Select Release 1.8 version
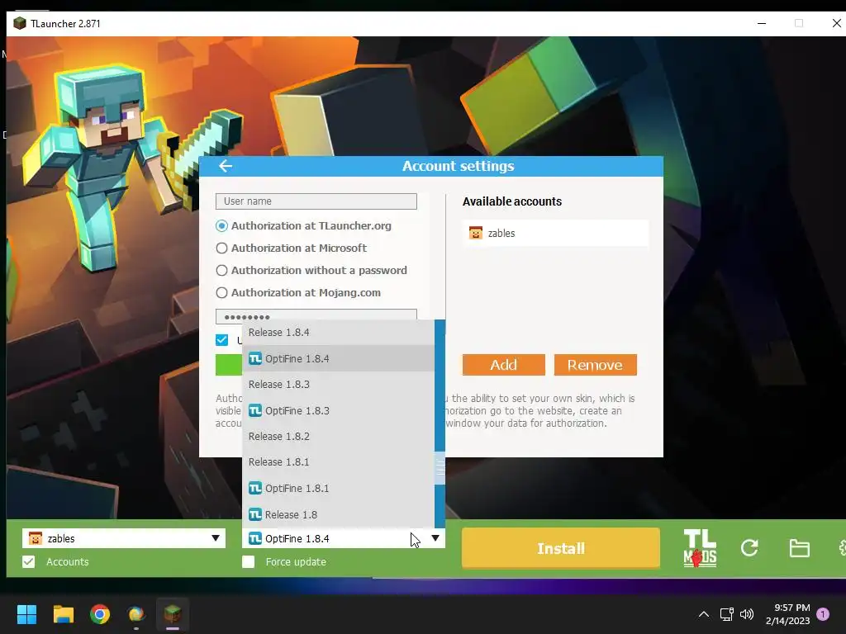Screen dimensions: 846x634 click(x=338, y=515)
